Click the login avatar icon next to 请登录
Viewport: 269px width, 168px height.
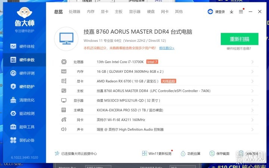[x=210, y=12]
